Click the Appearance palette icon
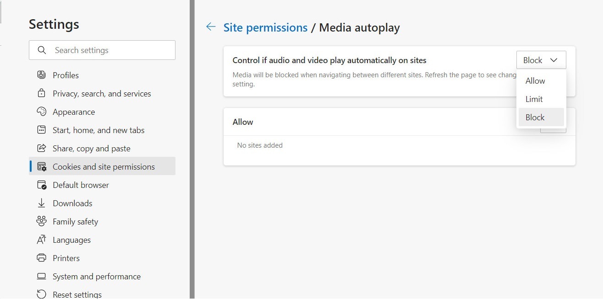The image size is (603, 299). point(42,112)
